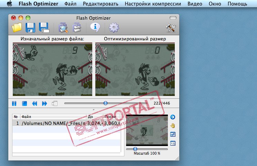257x166 pixels.
Task: Click the window resize grip corner
Action: tap(177, 158)
